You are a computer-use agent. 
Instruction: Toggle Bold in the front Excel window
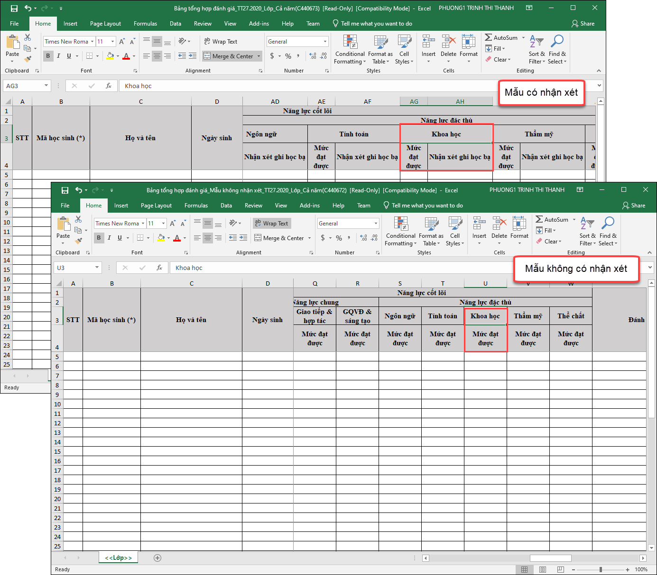[x=99, y=238]
